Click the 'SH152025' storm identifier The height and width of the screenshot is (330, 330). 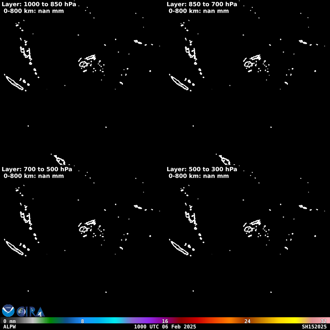point(314,327)
